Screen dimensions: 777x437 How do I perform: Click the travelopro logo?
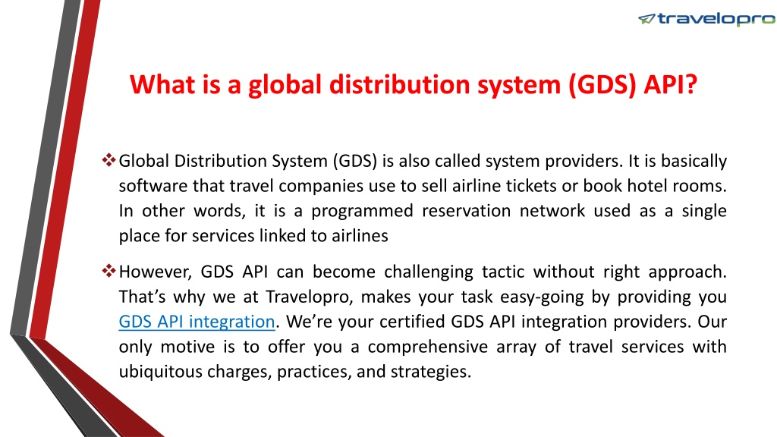tap(706, 19)
